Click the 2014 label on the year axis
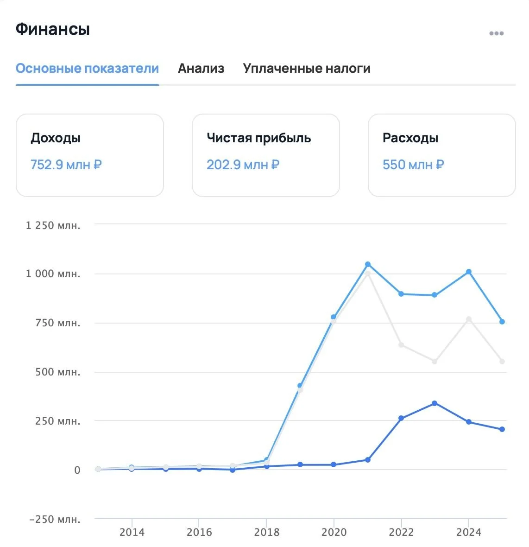Screen dimensions: 529x547 132,532
